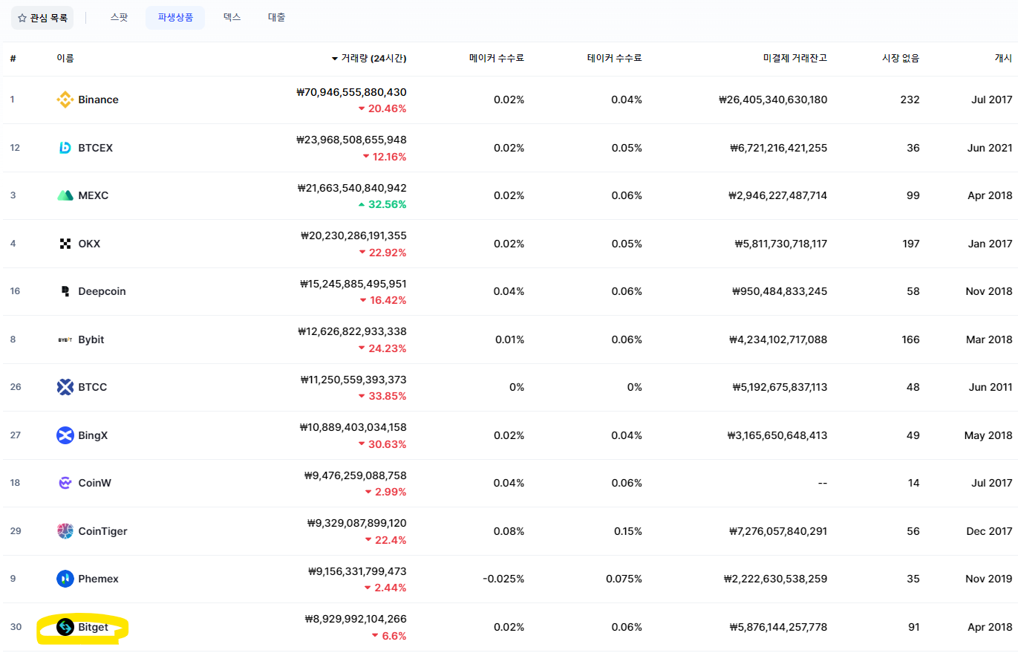Click the Bybit logo icon
The image size is (1018, 653).
pos(65,340)
